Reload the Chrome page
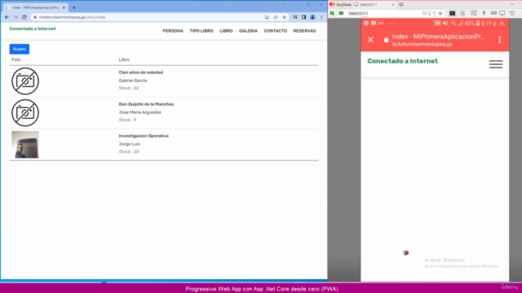522x293 pixels. click(24, 17)
